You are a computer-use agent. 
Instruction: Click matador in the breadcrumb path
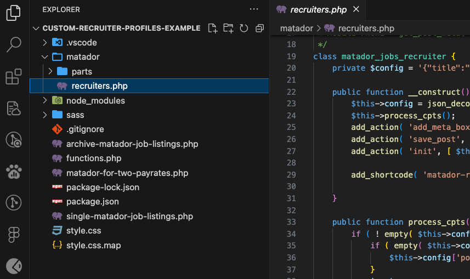297,29
